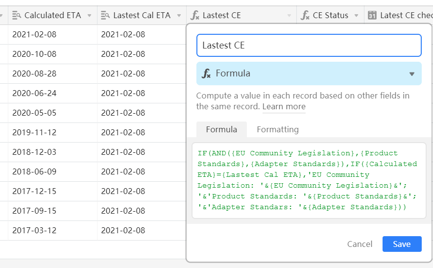Click the formula icon beside CE Status
Viewport: 433px width, 268px height.
(x=305, y=15)
